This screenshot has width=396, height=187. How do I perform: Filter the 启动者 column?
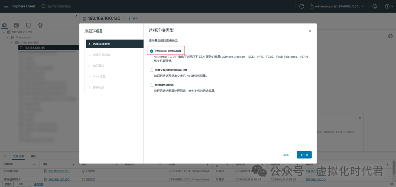207,164
